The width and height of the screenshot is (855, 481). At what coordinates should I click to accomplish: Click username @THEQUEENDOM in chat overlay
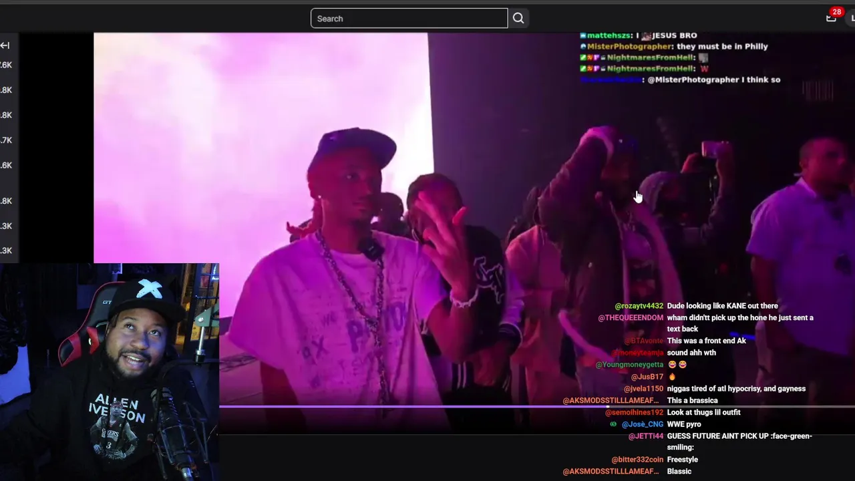click(631, 318)
